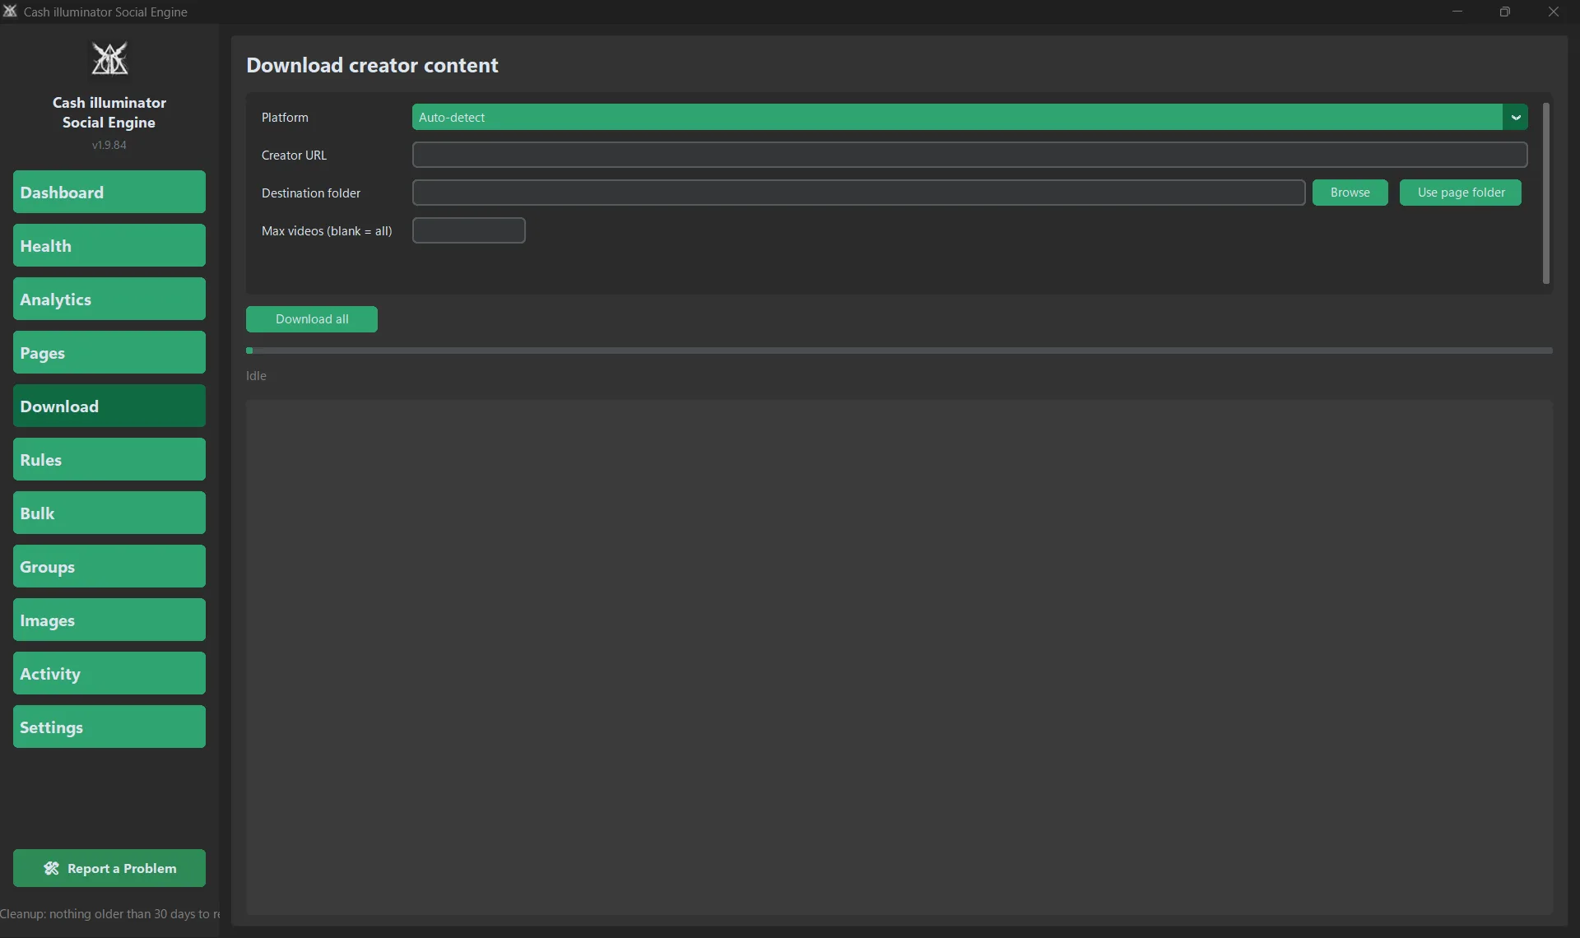
Task: Click the app icon in title bar
Action: tap(10, 12)
